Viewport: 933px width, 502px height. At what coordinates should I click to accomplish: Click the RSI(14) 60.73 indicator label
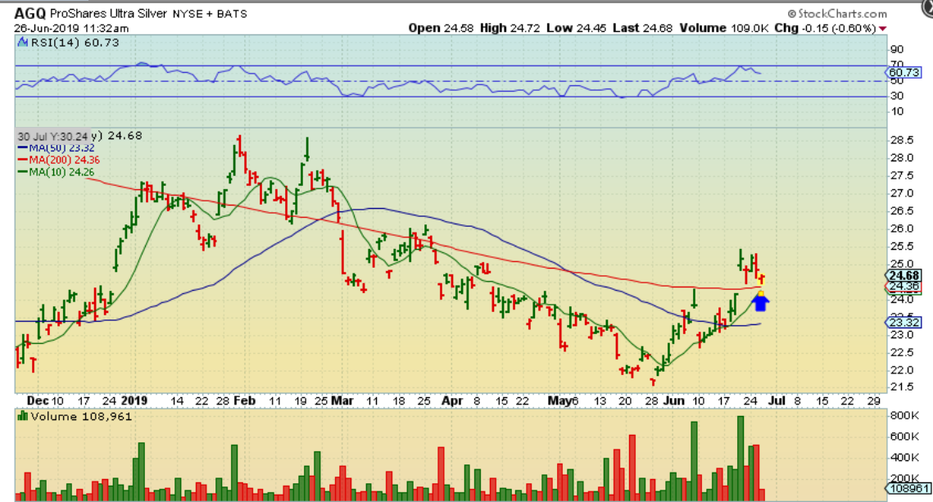pyautogui.click(x=75, y=43)
